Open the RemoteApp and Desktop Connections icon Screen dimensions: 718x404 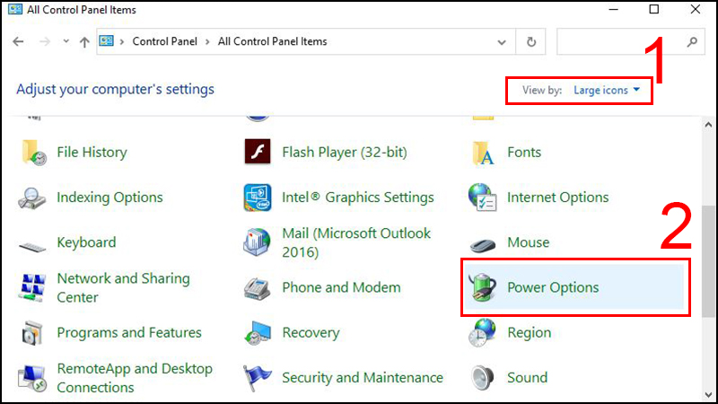tap(31, 378)
